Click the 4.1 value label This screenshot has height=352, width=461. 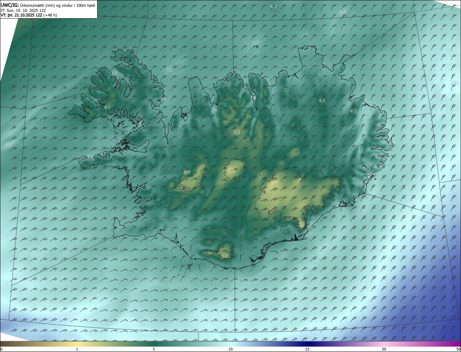pos(107,107)
